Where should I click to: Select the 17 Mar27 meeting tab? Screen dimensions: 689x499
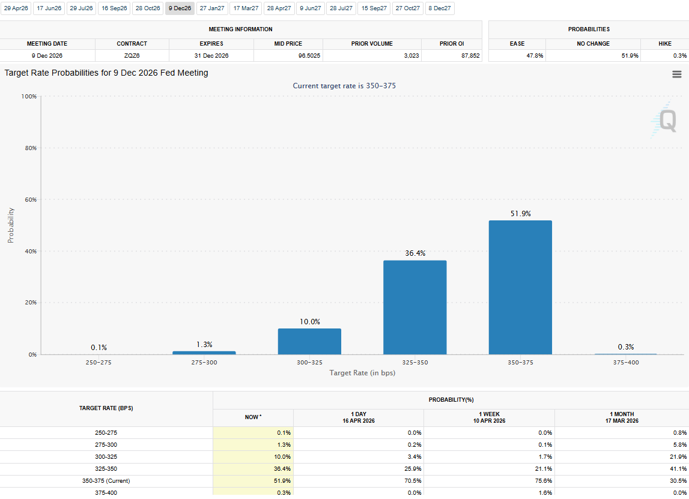tap(246, 8)
